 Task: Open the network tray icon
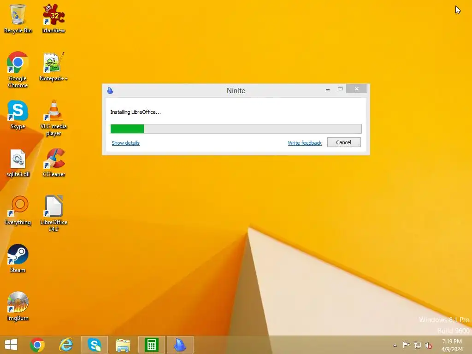[418, 345]
